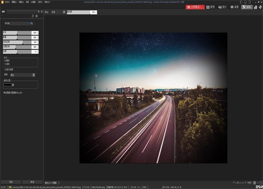Click the red Buy Now button
Screen dimensions: 263x189
[195, 7]
